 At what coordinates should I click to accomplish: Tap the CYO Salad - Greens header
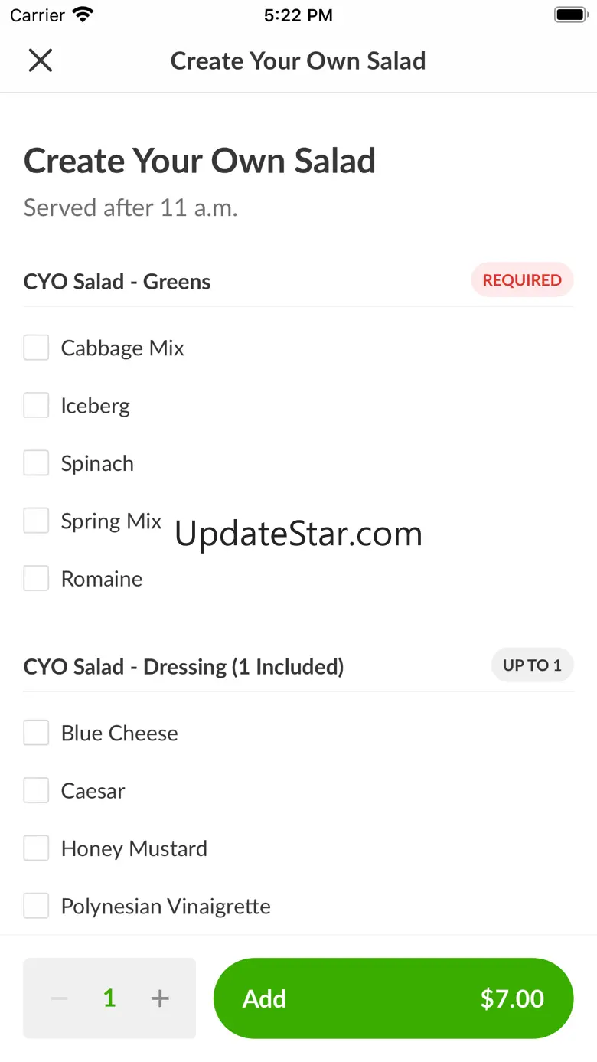click(117, 282)
